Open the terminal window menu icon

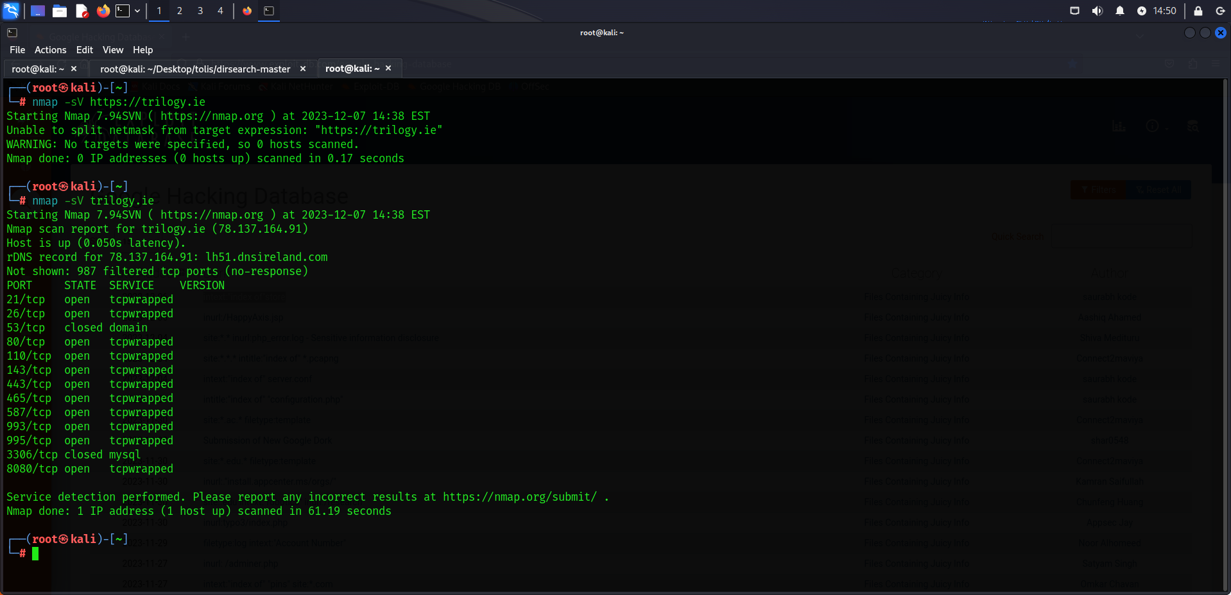[x=12, y=33]
